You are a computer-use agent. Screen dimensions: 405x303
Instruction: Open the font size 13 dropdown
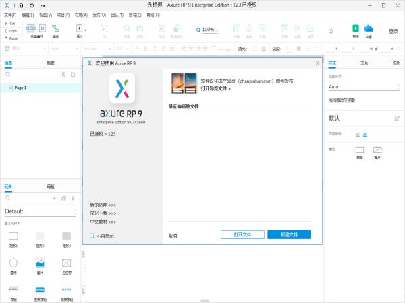pyautogui.click(x=122, y=48)
